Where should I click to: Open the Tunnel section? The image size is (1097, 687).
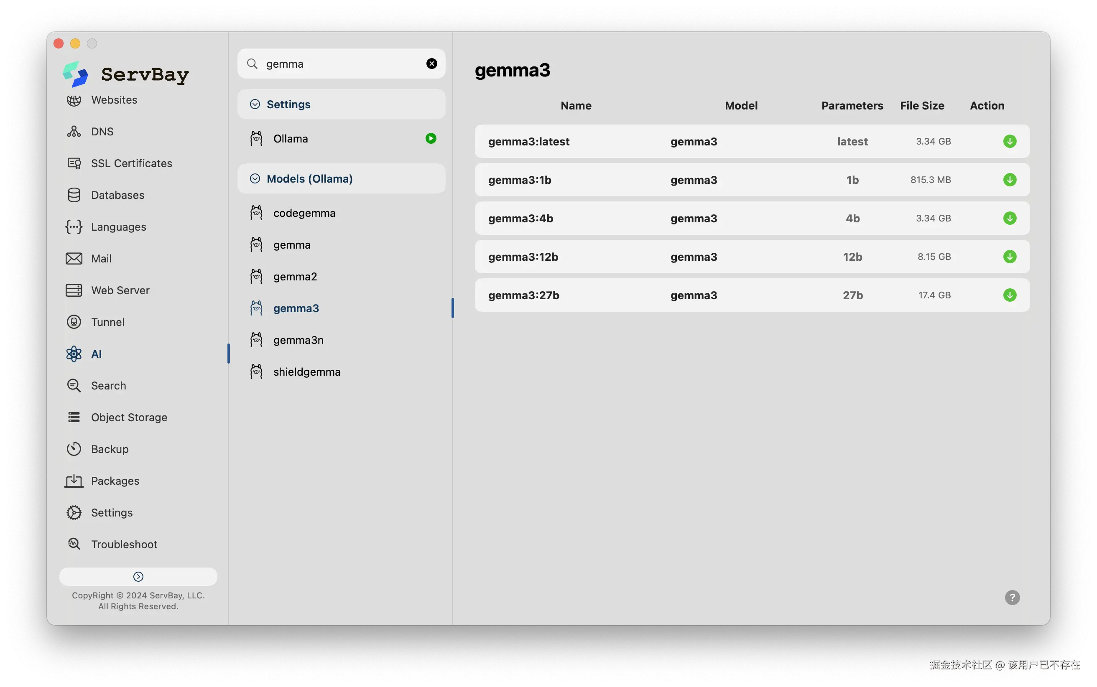coord(107,322)
